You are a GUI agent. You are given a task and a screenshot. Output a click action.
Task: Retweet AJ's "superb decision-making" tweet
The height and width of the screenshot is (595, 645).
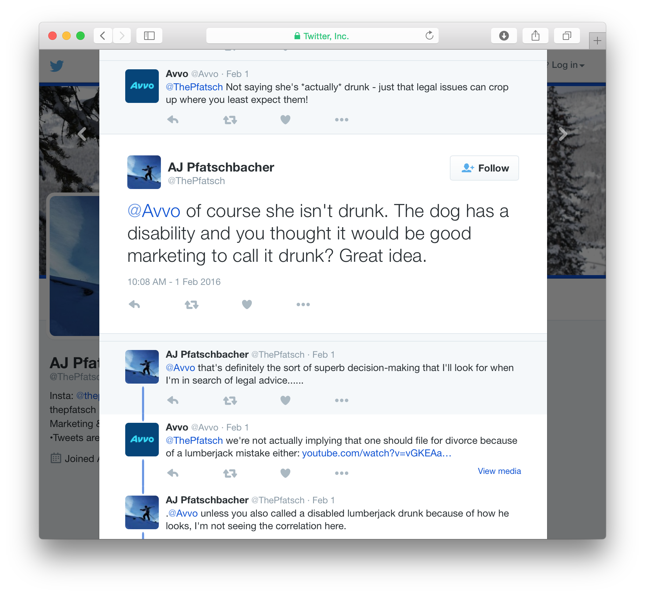click(230, 401)
